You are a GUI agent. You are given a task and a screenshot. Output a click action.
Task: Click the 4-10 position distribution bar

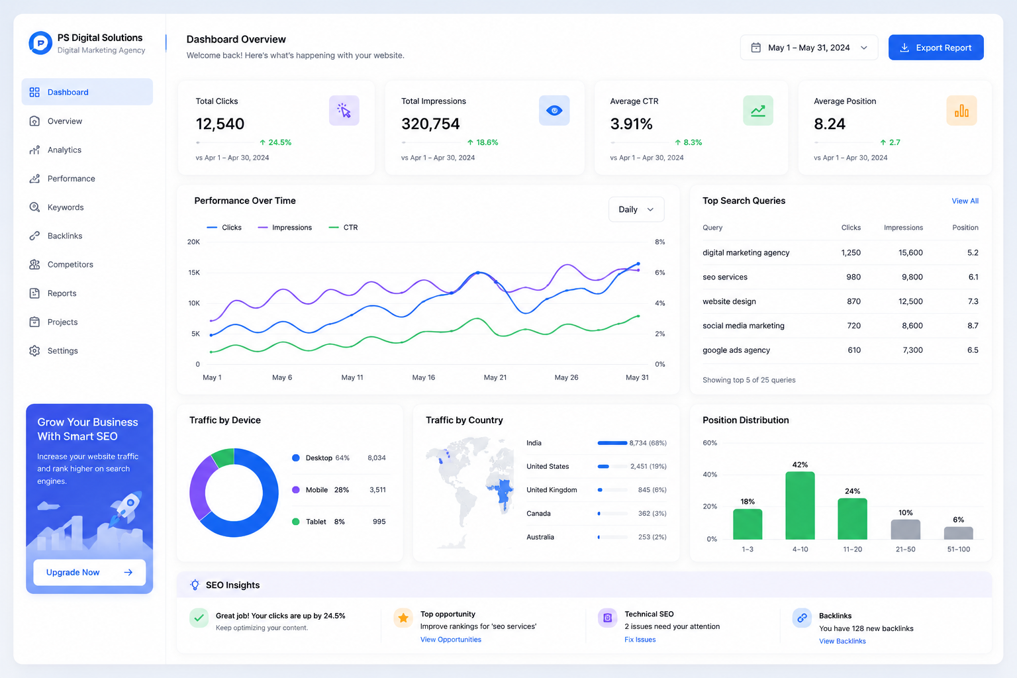coord(800,505)
